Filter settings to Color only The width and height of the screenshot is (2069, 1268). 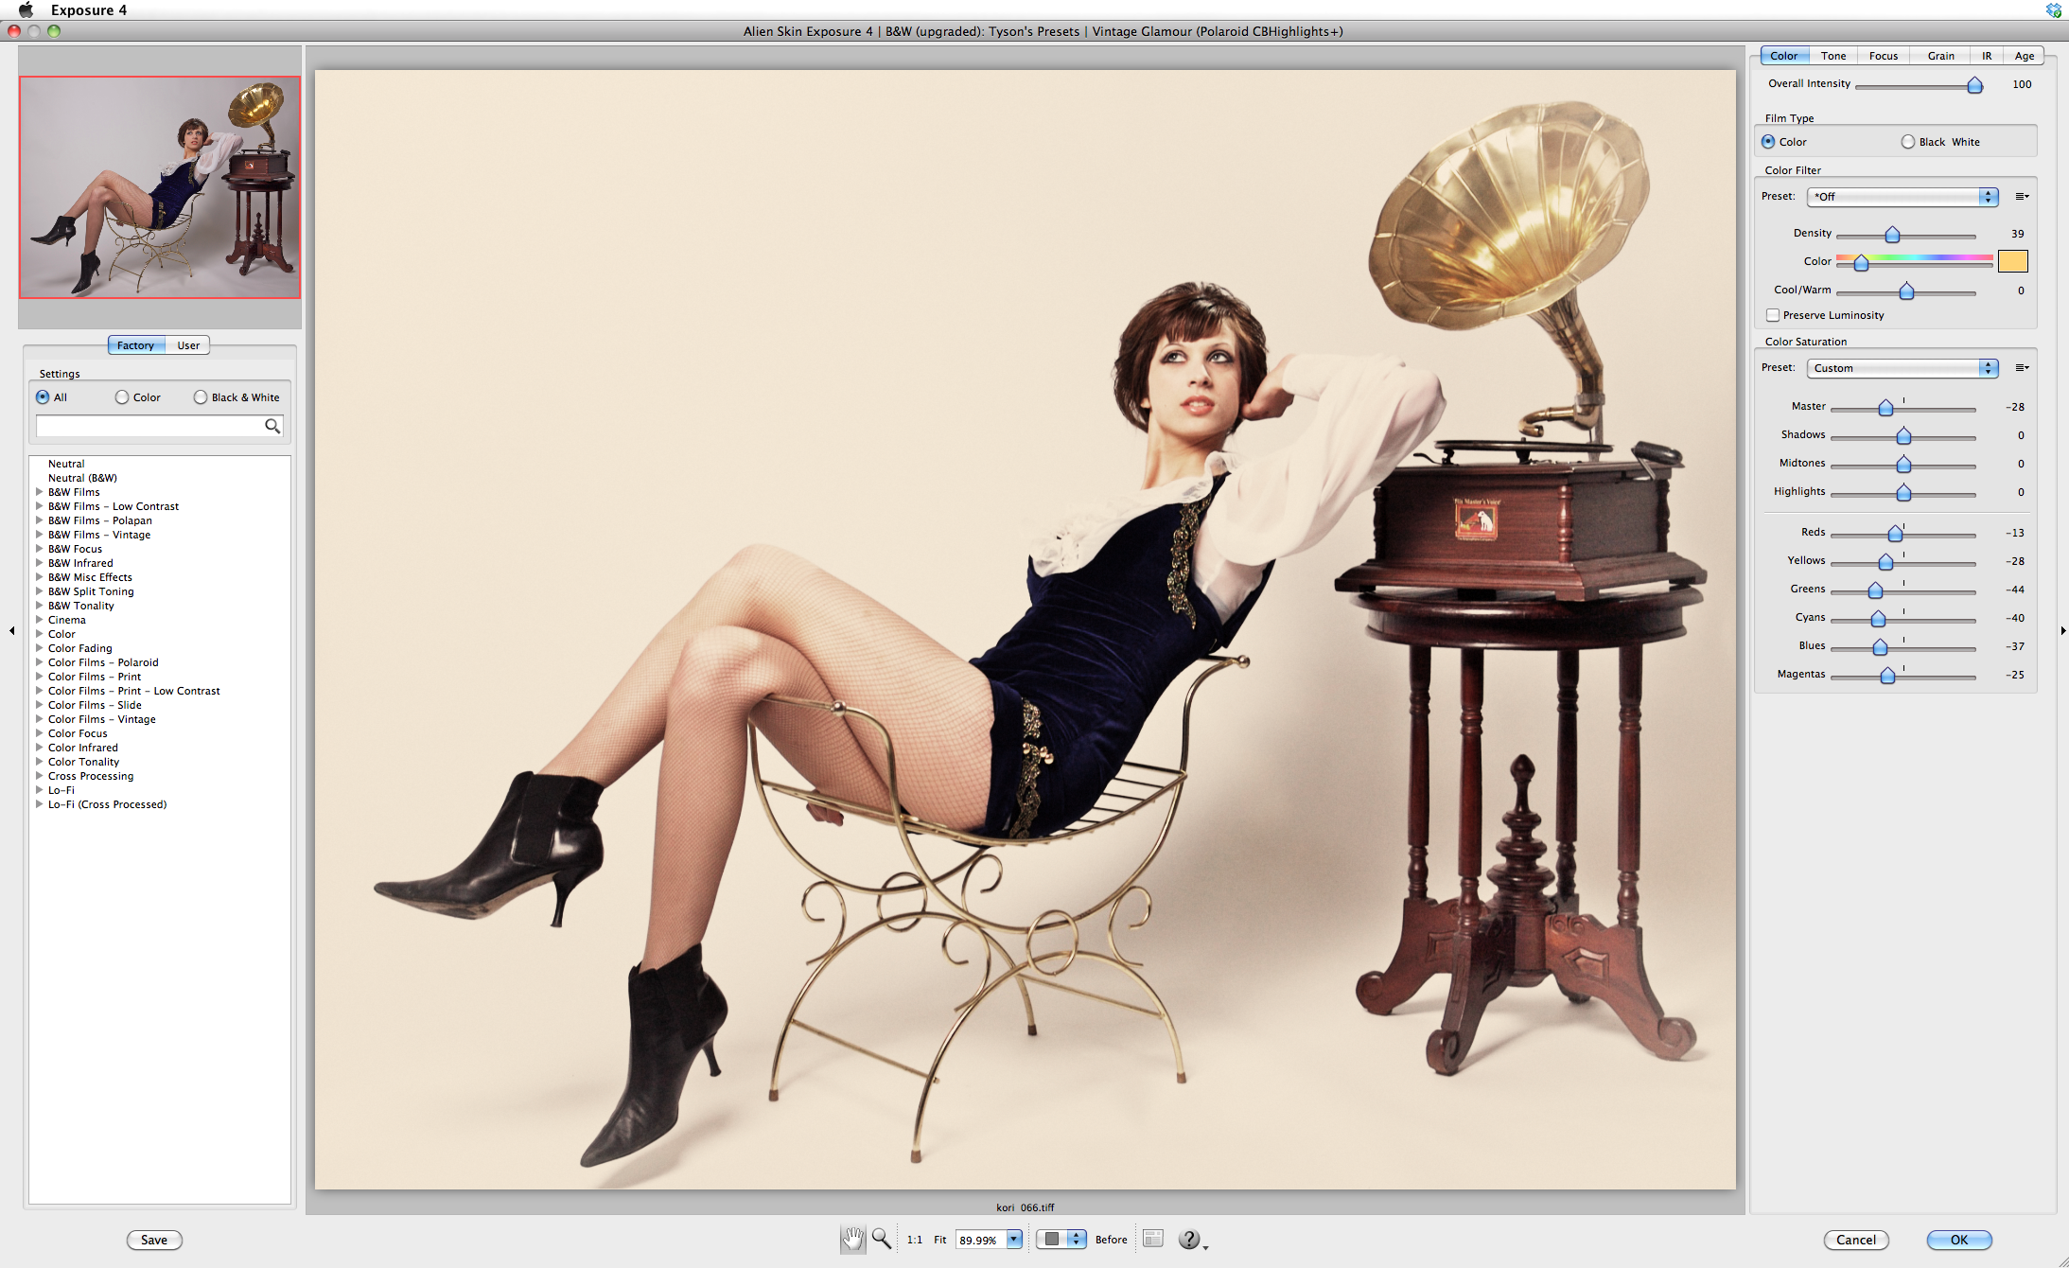[x=123, y=397]
